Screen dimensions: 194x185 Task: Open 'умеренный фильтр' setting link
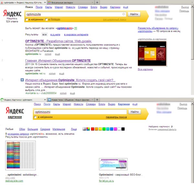[x=167, y=130]
